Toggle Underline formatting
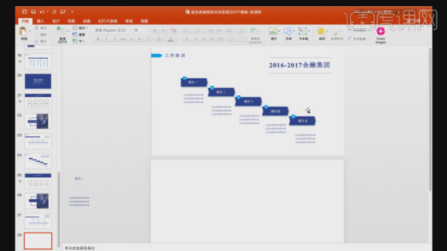 tap(115, 39)
